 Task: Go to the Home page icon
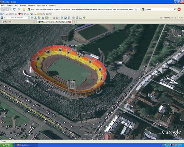(24, 9)
